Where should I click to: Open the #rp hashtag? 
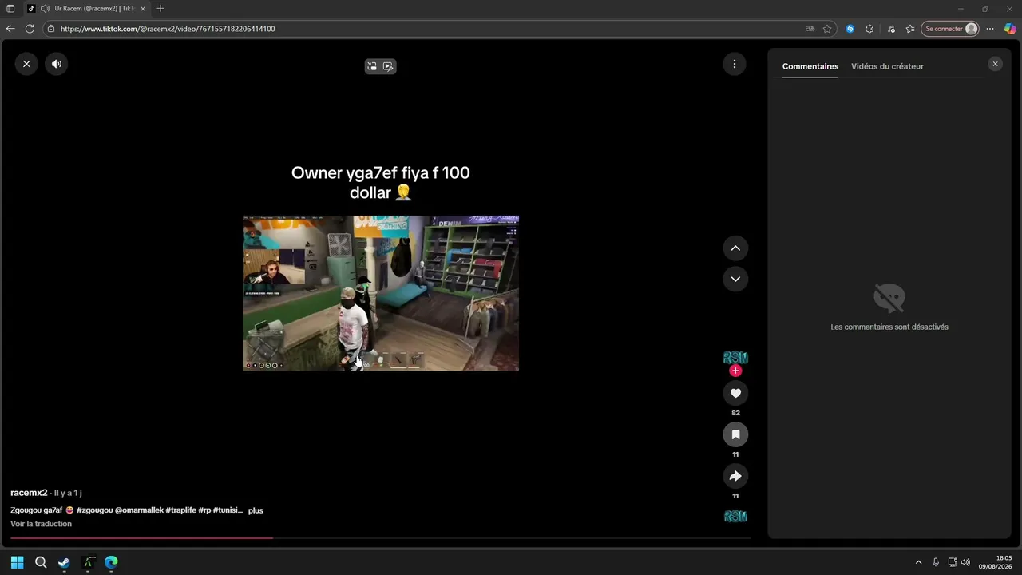pos(204,510)
